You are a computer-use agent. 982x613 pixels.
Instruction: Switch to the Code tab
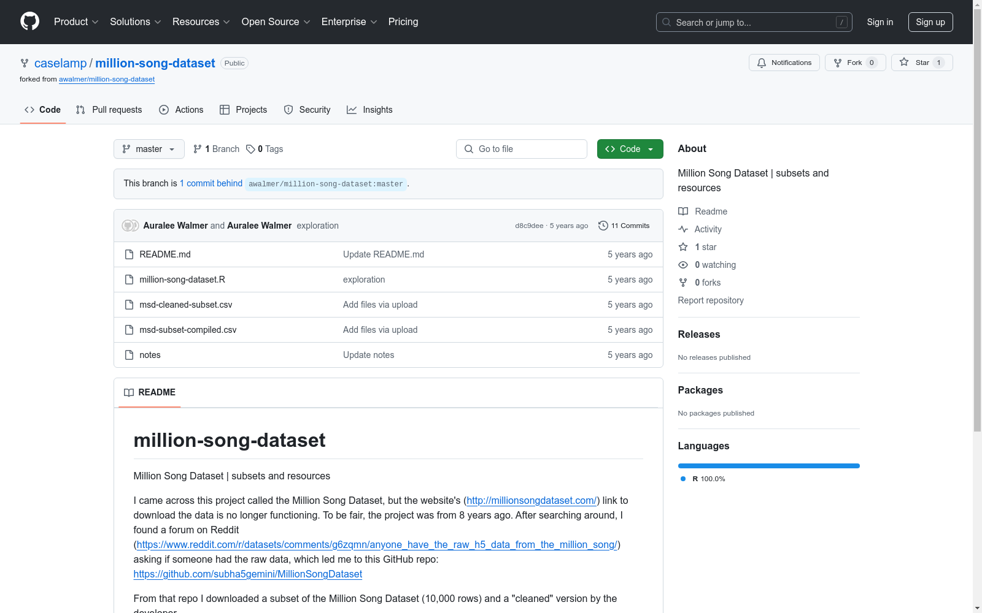pyautogui.click(x=43, y=110)
